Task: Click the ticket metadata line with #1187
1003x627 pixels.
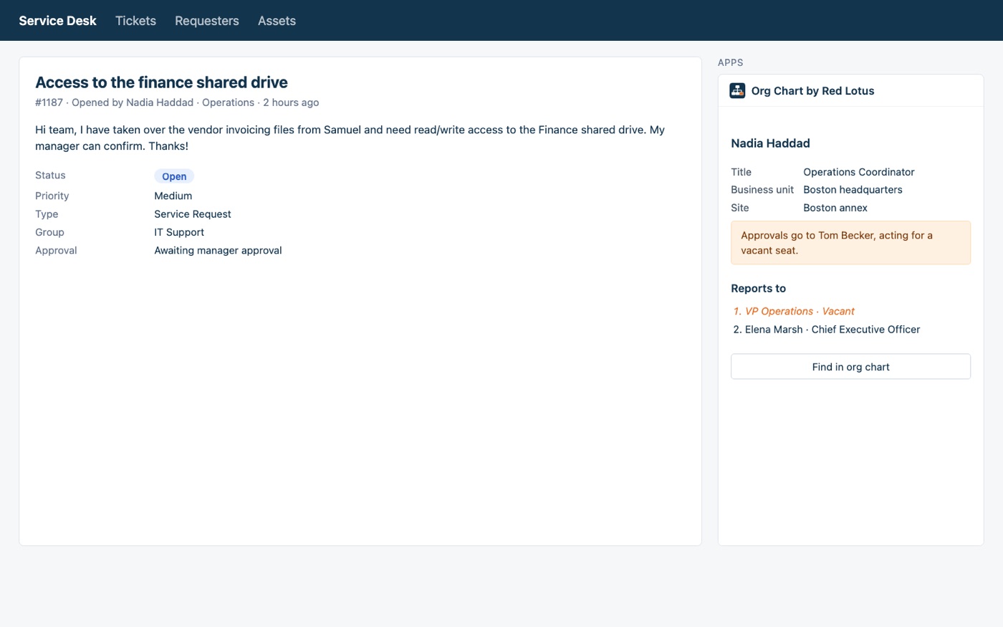Action: [x=177, y=102]
